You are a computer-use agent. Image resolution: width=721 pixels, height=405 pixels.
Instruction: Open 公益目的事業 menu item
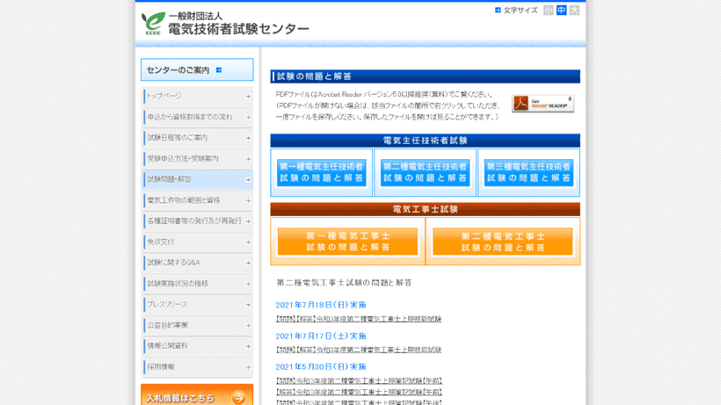tap(197, 325)
